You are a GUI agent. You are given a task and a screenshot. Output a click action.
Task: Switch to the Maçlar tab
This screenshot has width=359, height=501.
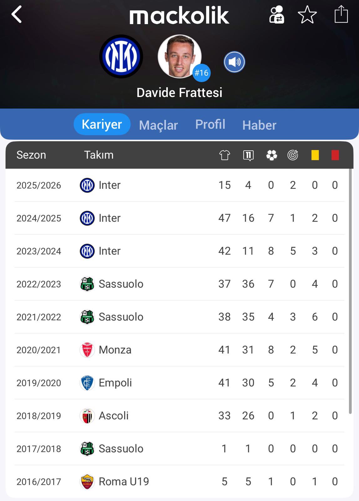point(158,125)
